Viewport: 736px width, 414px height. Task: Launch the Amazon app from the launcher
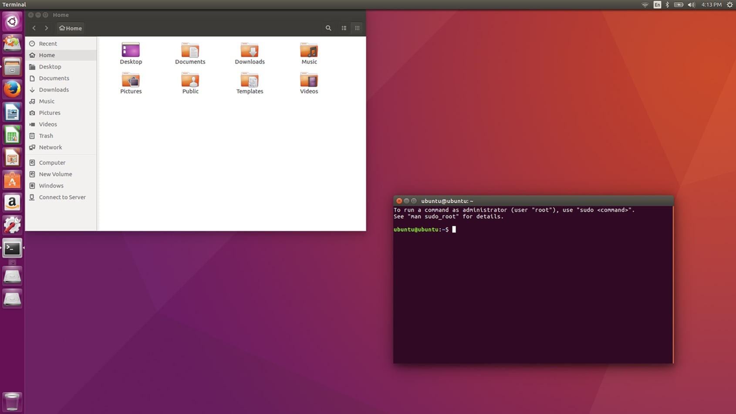(x=12, y=203)
